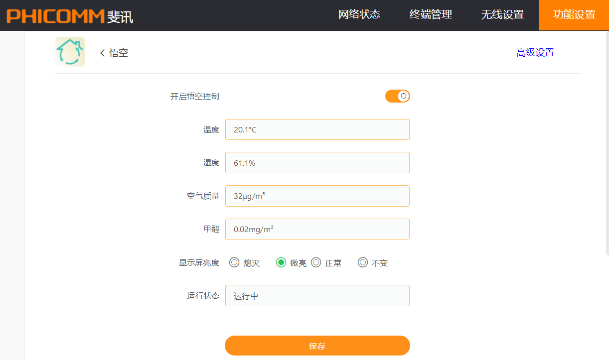
Task: Switch to the 终端管理 tab
Action: point(431,15)
